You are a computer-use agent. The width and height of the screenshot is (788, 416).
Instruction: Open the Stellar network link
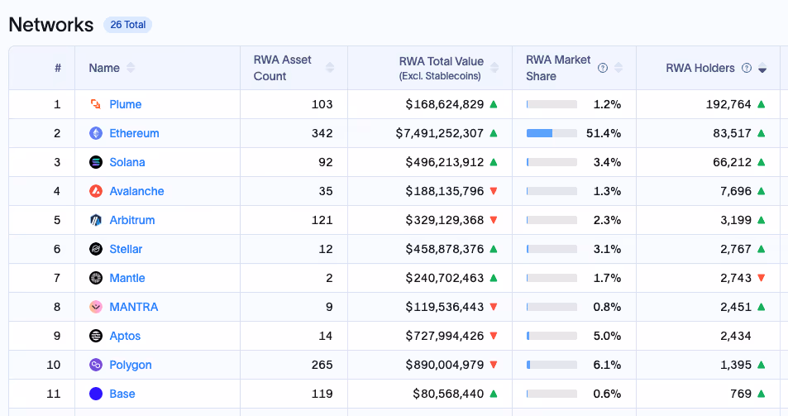126,249
